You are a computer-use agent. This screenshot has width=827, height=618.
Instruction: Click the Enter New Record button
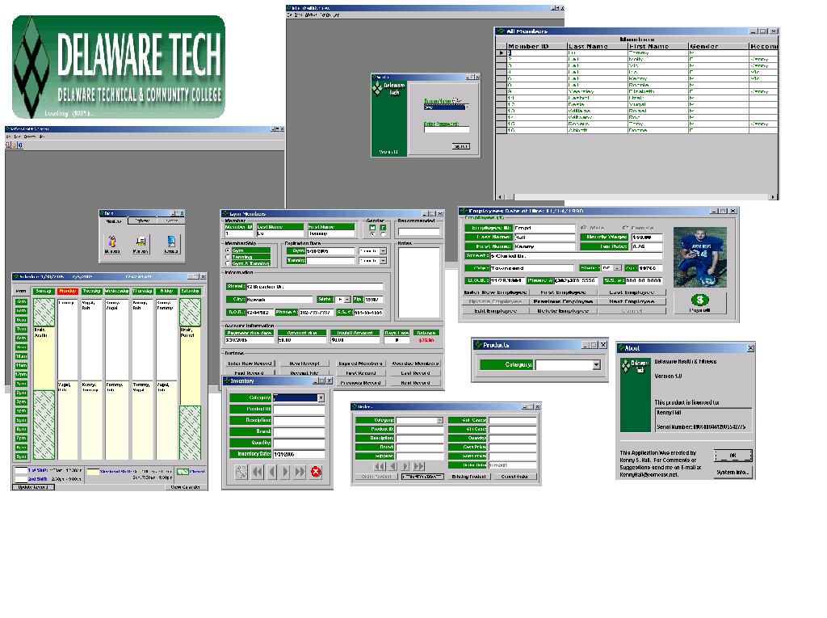click(250, 364)
